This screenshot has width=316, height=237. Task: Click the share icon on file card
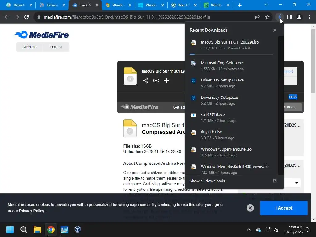pos(146,81)
